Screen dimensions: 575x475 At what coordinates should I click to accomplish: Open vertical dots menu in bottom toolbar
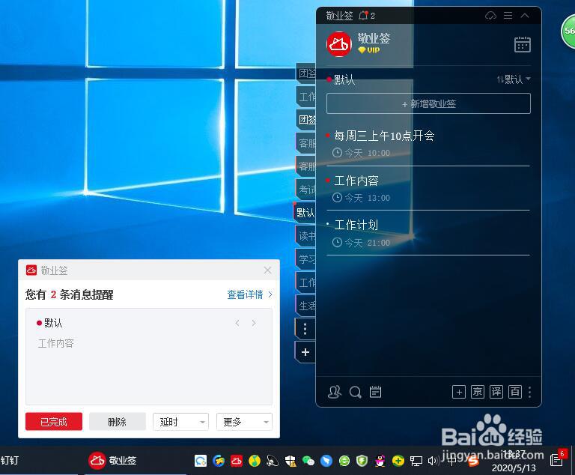click(x=529, y=392)
